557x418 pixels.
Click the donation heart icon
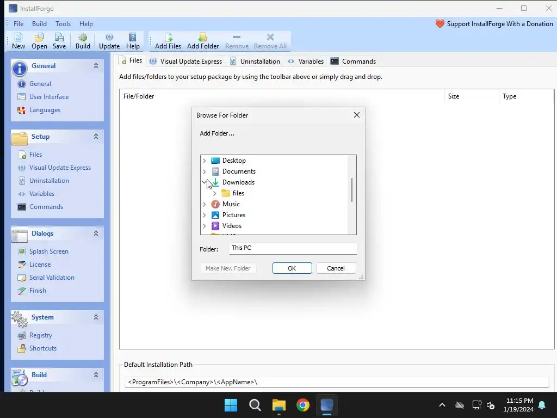click(x=440, y=24)
